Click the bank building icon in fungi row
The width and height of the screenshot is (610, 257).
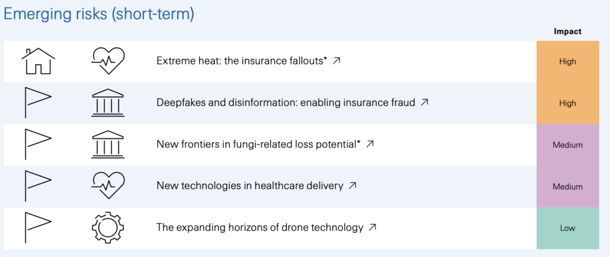[108, 145]
